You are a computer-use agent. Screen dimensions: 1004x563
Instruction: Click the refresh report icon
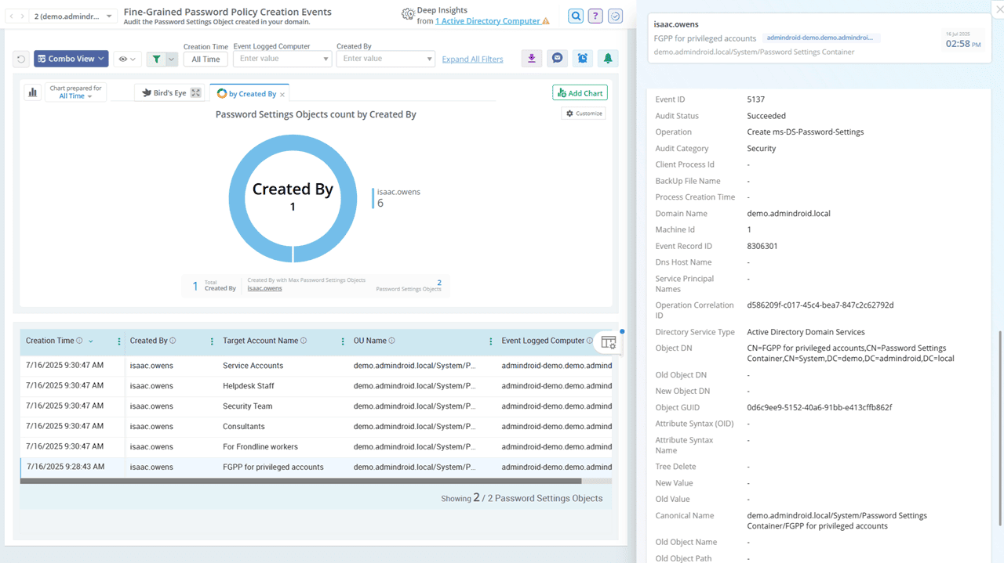pos(21,59)
